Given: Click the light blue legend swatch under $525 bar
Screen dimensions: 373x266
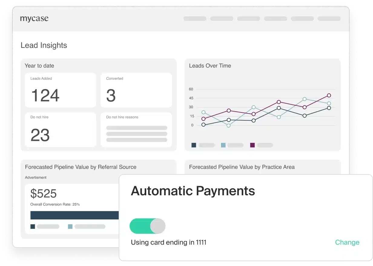Looking at the screenshot, I should 70,226.
